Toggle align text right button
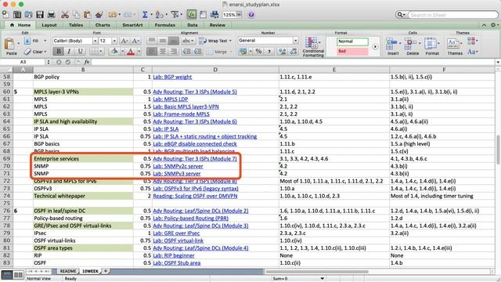The width and height of the screenshot is (501, 282). (x=174, y=51)
